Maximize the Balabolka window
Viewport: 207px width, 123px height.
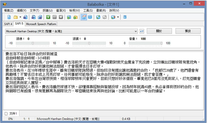(x=190, y=4)
